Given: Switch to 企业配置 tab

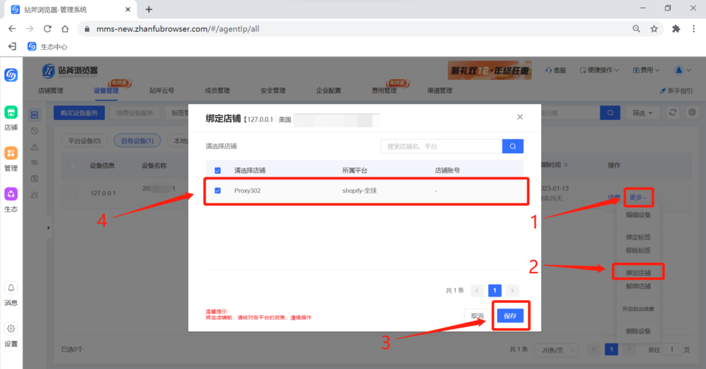Looking at the screenshot, I should coord(328,90).
